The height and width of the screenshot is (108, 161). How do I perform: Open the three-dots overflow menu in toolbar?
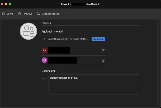66,14
